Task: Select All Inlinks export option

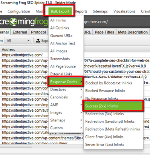Action: click(66, 20)
